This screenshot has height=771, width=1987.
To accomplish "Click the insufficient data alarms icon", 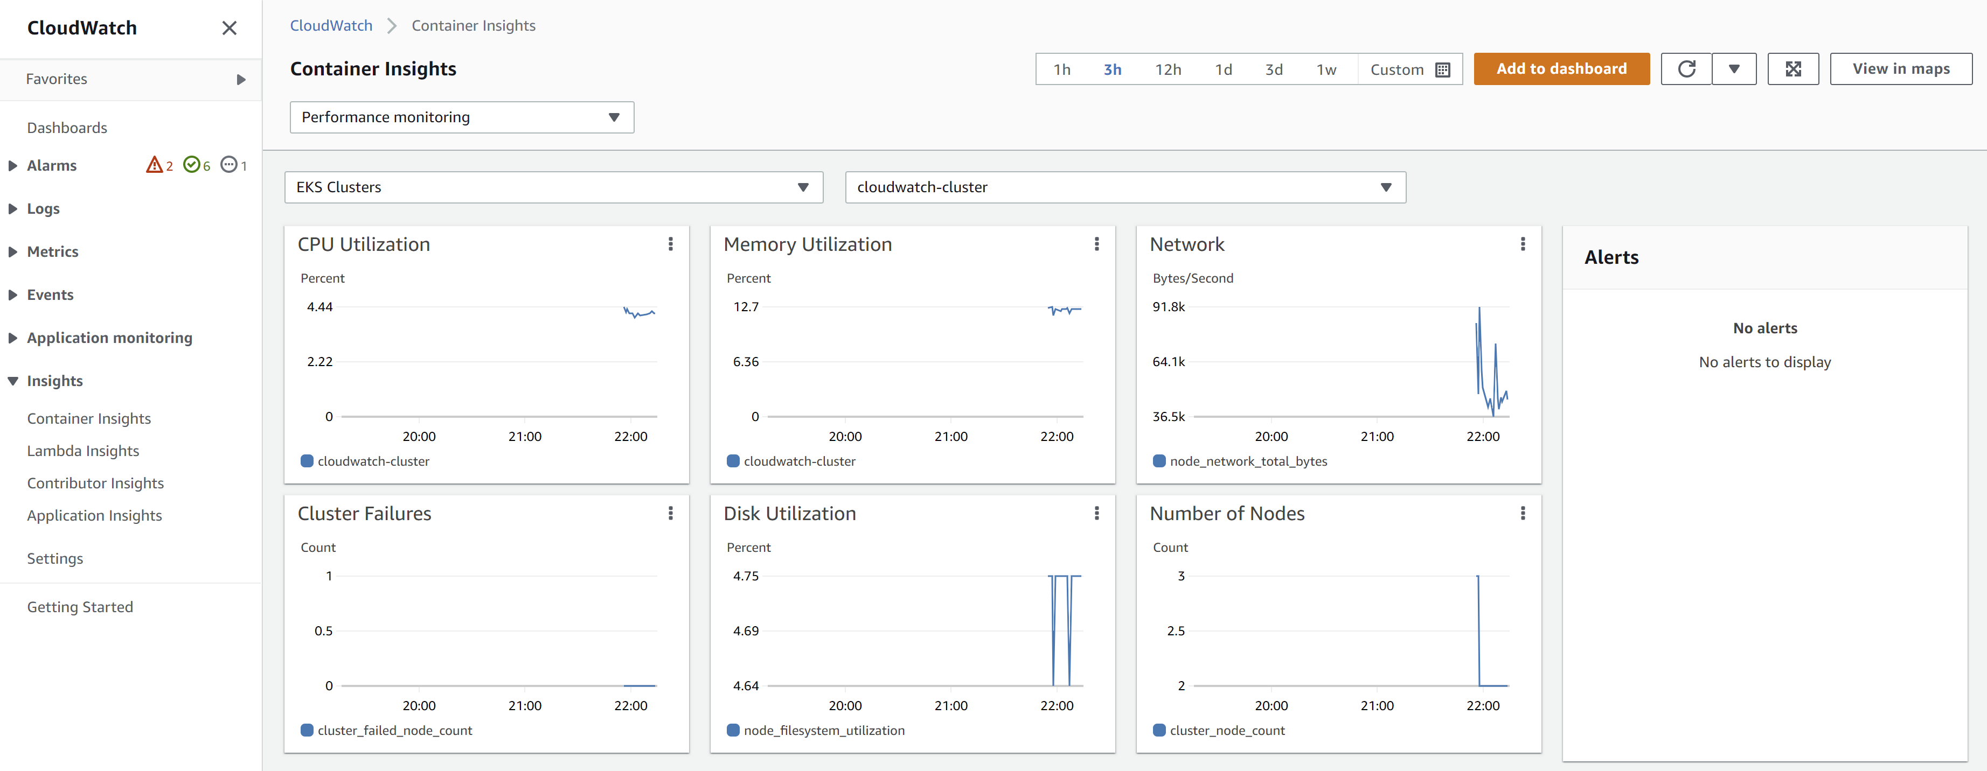I will [228, 165].
